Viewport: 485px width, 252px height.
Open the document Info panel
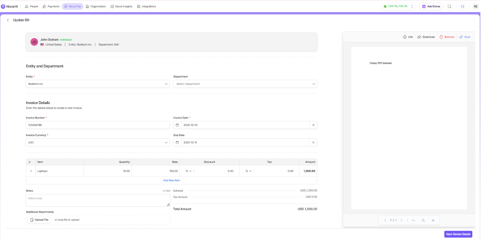pos(408,37)
